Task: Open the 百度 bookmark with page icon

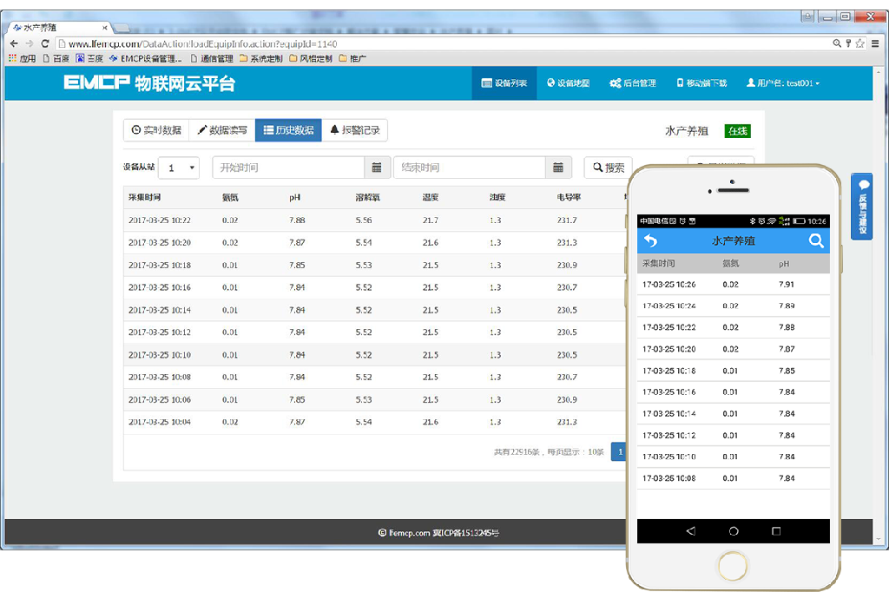Action: 56,58
